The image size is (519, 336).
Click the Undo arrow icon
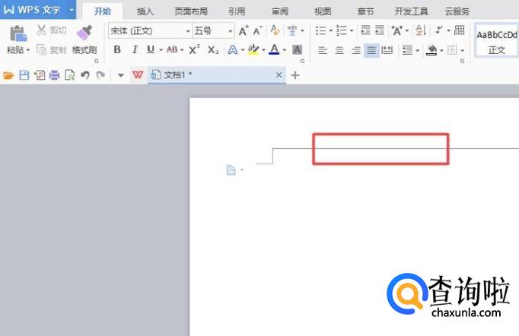84,75
